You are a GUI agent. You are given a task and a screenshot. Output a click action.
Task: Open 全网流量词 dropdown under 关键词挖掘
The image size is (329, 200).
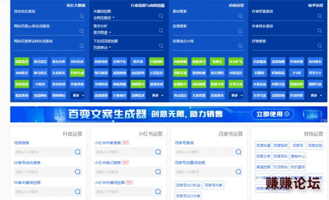point(104,18)
